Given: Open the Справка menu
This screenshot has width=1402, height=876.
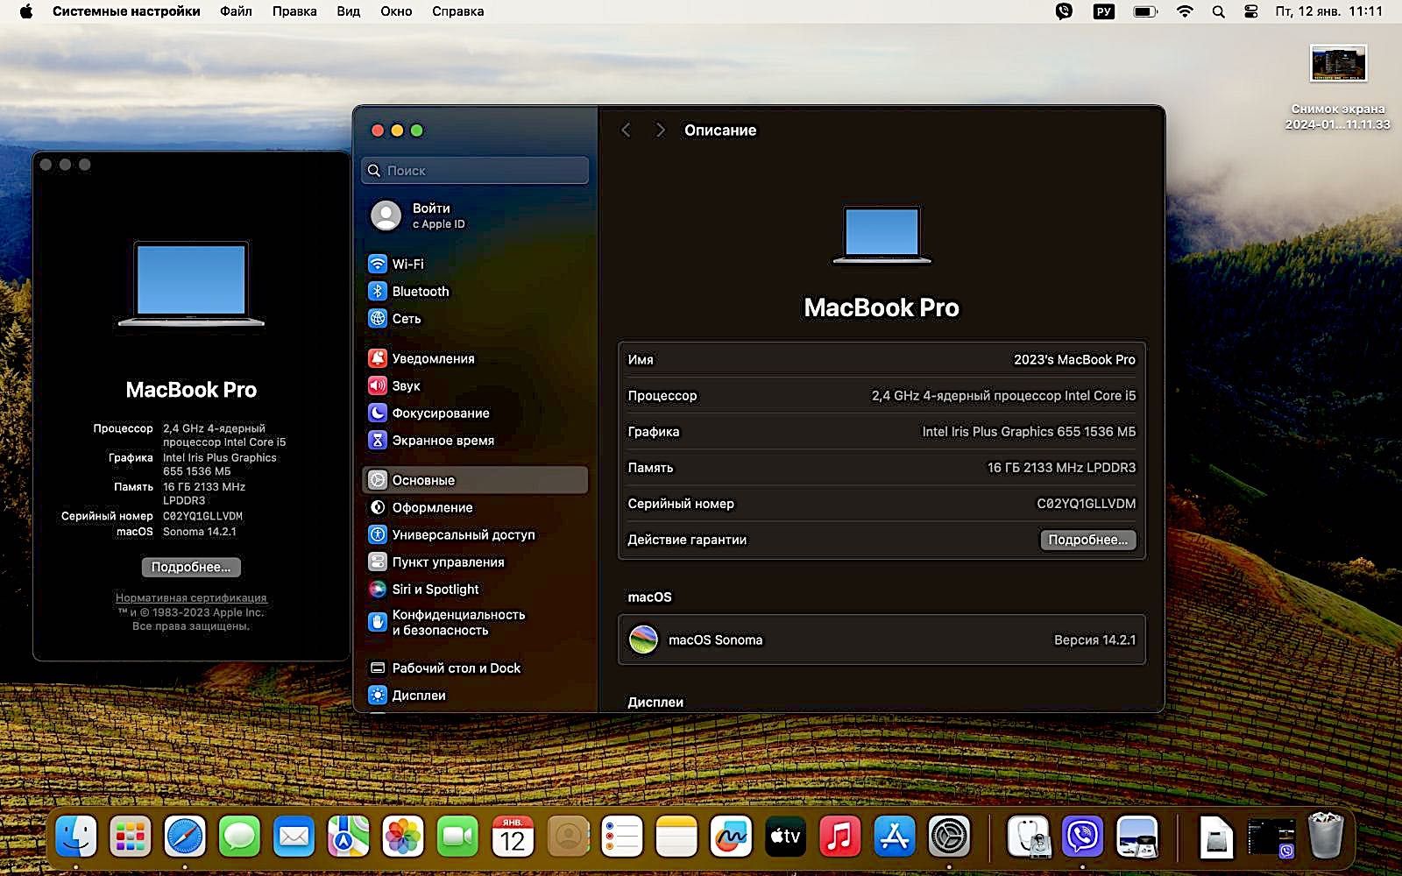Looking at the screenshot, I should pyautogui.click(x=457, y=11).
